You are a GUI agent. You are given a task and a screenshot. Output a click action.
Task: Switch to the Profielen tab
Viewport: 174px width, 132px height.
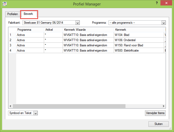pyautogui.click(x=13, y=14)
